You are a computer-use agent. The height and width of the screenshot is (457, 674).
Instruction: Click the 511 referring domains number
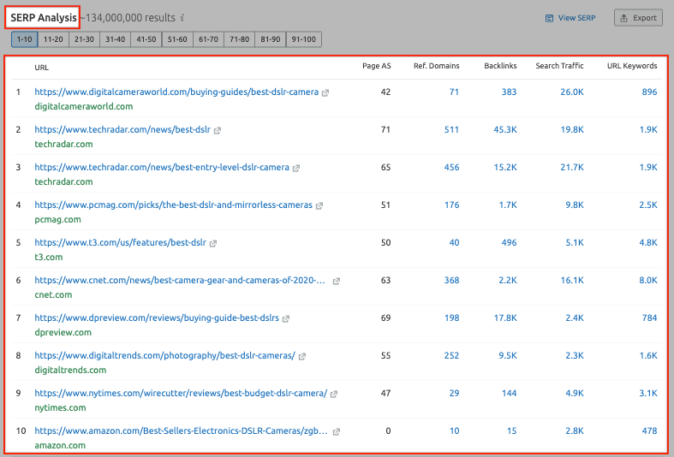449,130
